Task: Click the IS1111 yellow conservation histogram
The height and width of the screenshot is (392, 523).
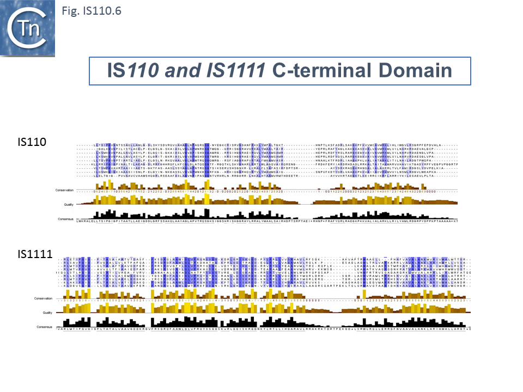Action: pos(267,293)
